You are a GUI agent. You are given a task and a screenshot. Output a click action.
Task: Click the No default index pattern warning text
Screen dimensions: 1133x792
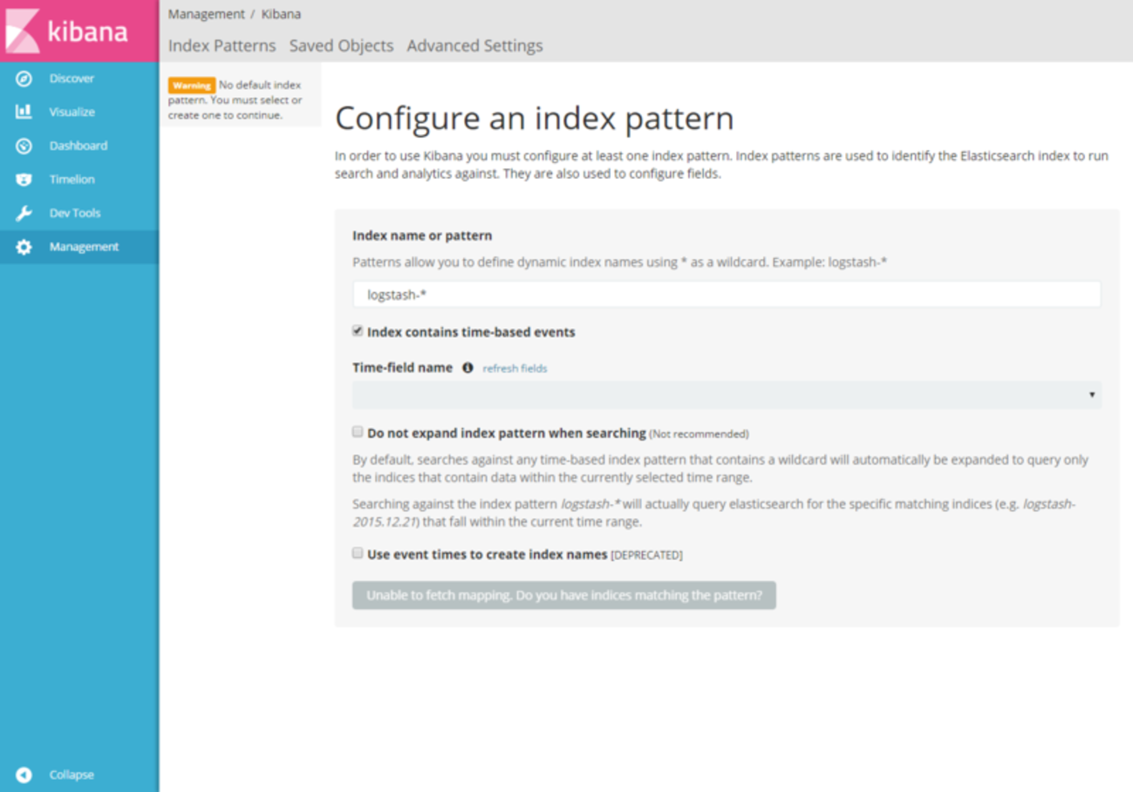point(236,100)
